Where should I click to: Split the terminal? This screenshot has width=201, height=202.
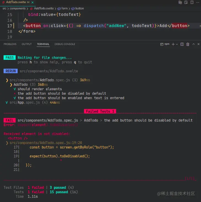click(x=182, y=44)
